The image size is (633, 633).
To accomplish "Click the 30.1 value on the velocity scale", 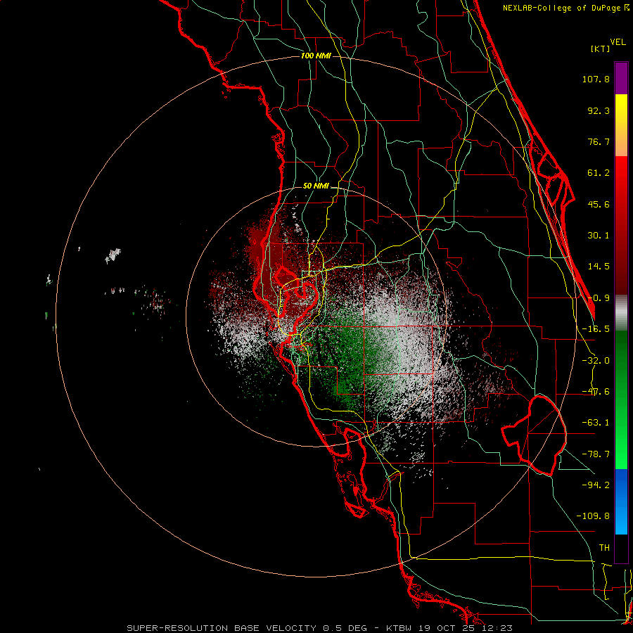I will (599, 236).
